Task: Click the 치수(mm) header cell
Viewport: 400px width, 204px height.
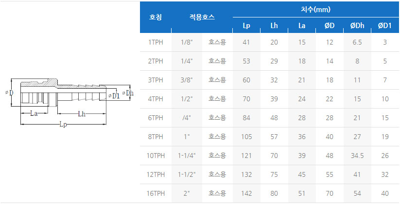Action: [316, 9]
